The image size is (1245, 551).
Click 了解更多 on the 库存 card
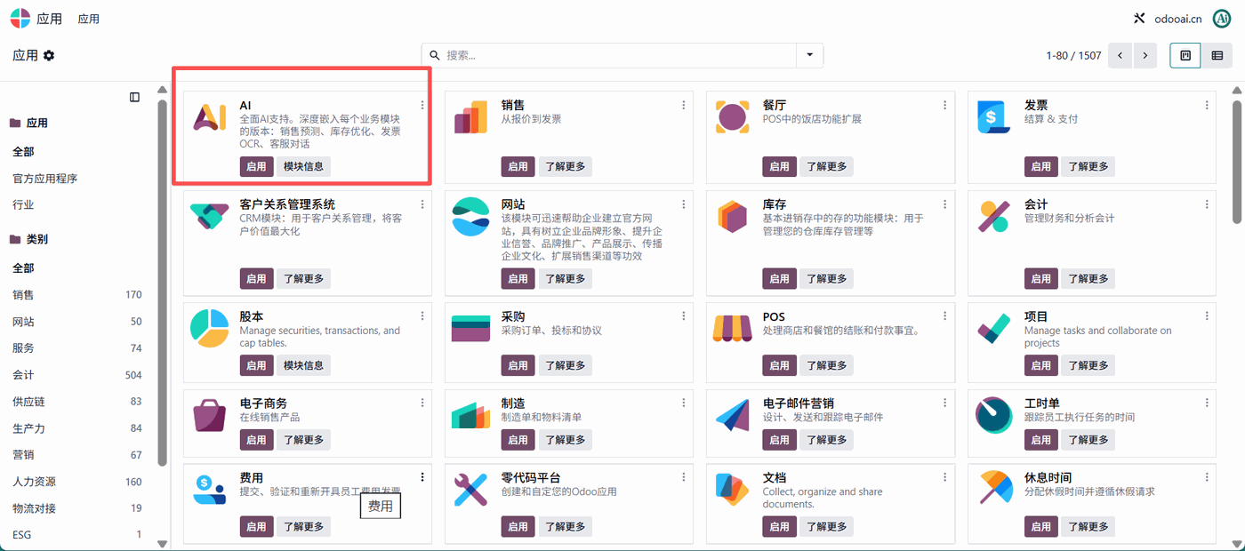click(825, 278)
